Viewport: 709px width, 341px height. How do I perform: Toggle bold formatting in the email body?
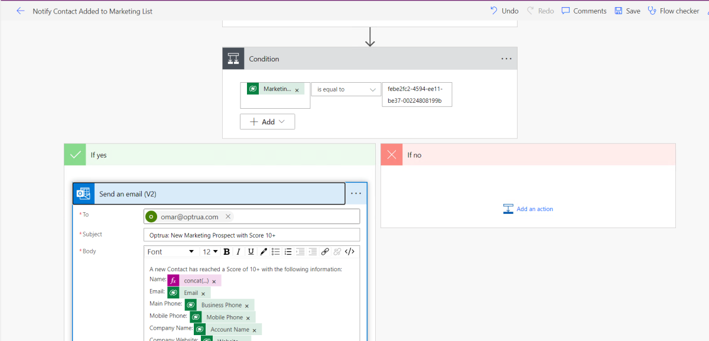click(226, 252)
